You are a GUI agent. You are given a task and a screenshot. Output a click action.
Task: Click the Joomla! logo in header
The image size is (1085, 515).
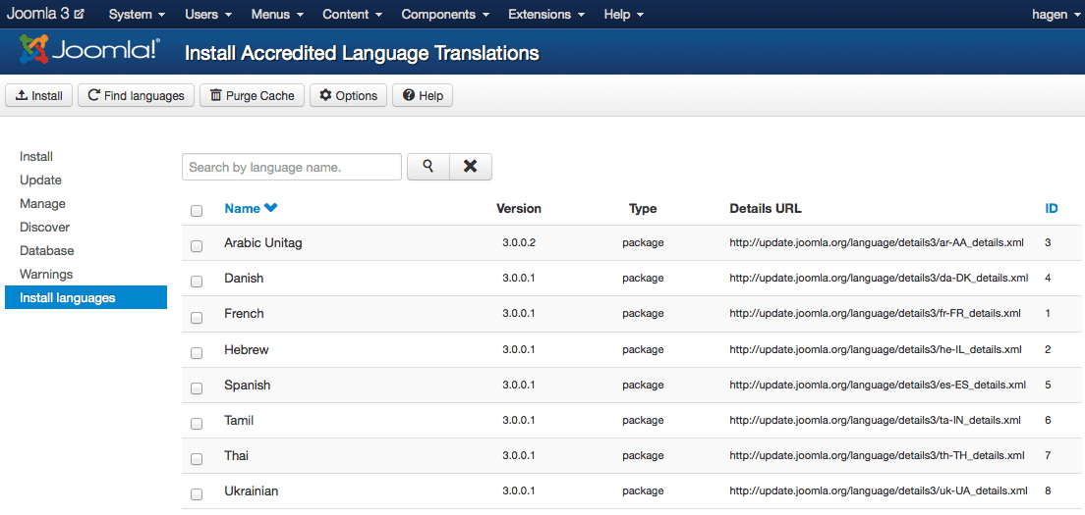click(89, 50)
